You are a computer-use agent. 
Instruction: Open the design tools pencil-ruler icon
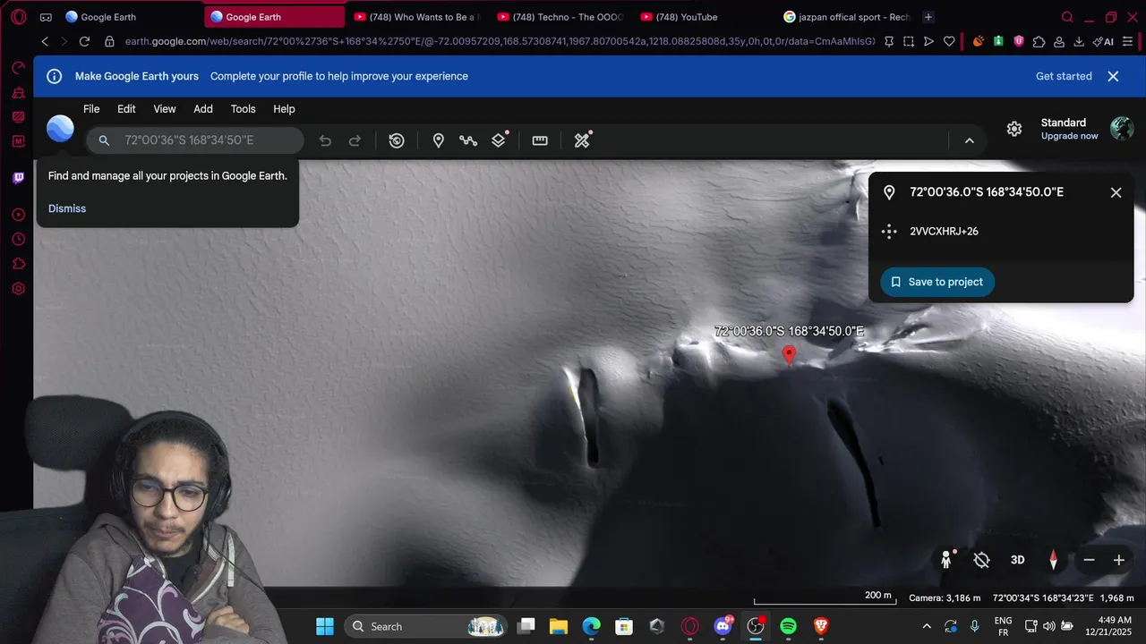[582, 140]
